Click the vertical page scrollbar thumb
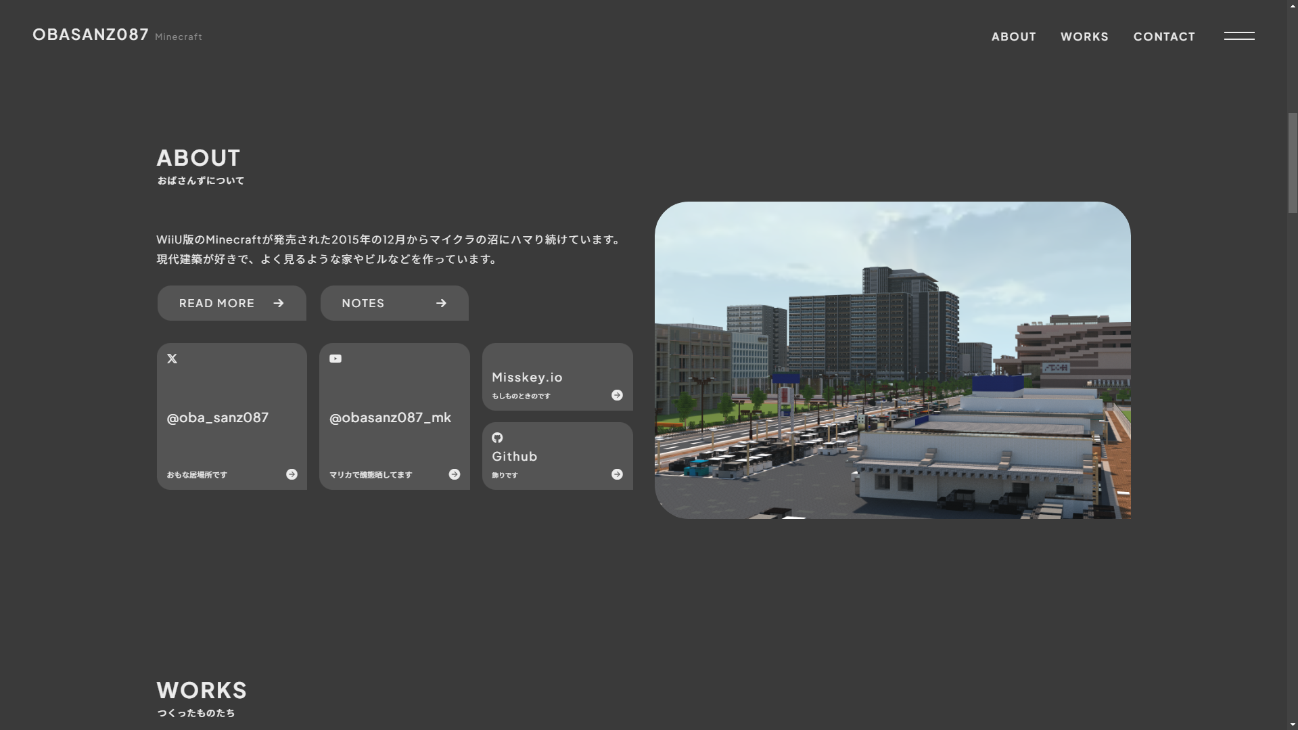The image size is (1298, 730). pos(1292,163)
